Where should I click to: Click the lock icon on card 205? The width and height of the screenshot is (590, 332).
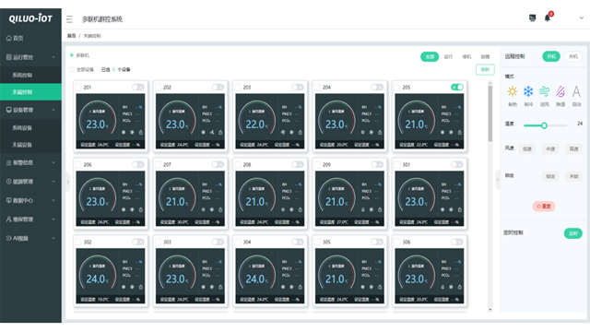(459, 133)
